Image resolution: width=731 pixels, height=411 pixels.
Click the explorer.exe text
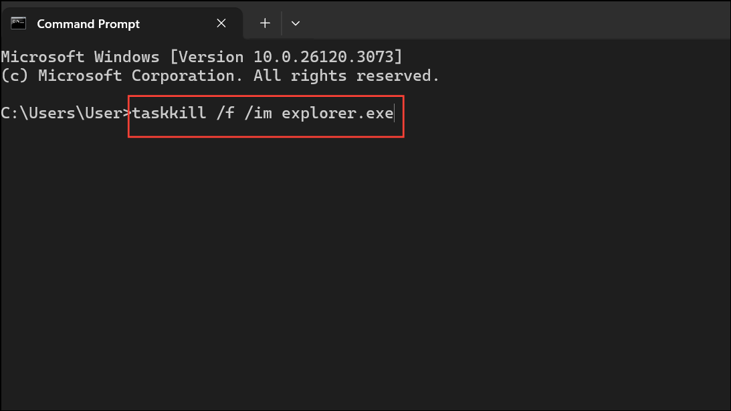point(338,114)
